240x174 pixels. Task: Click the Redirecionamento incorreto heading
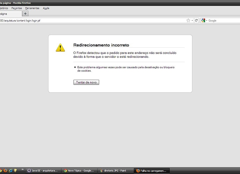tap(101, 45)
